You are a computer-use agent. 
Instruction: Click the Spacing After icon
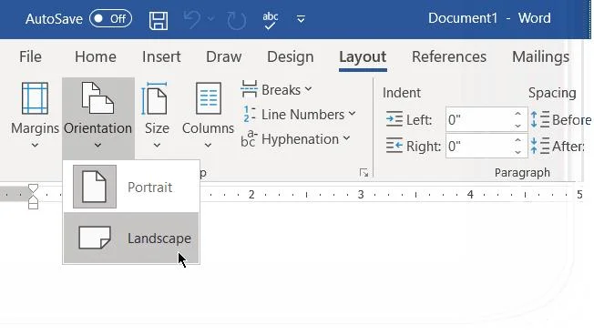pyautogui.click(x=540, y=146)
